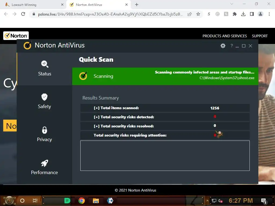Open PRODUCTS AND SERVICES menu
The width and height of the screenshot is (275, 206).
click(x=225, y=36)
